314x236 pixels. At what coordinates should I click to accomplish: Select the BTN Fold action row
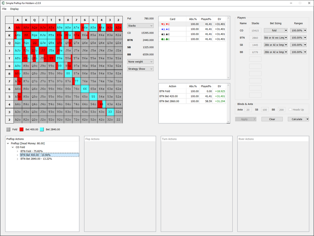(192, 91)
